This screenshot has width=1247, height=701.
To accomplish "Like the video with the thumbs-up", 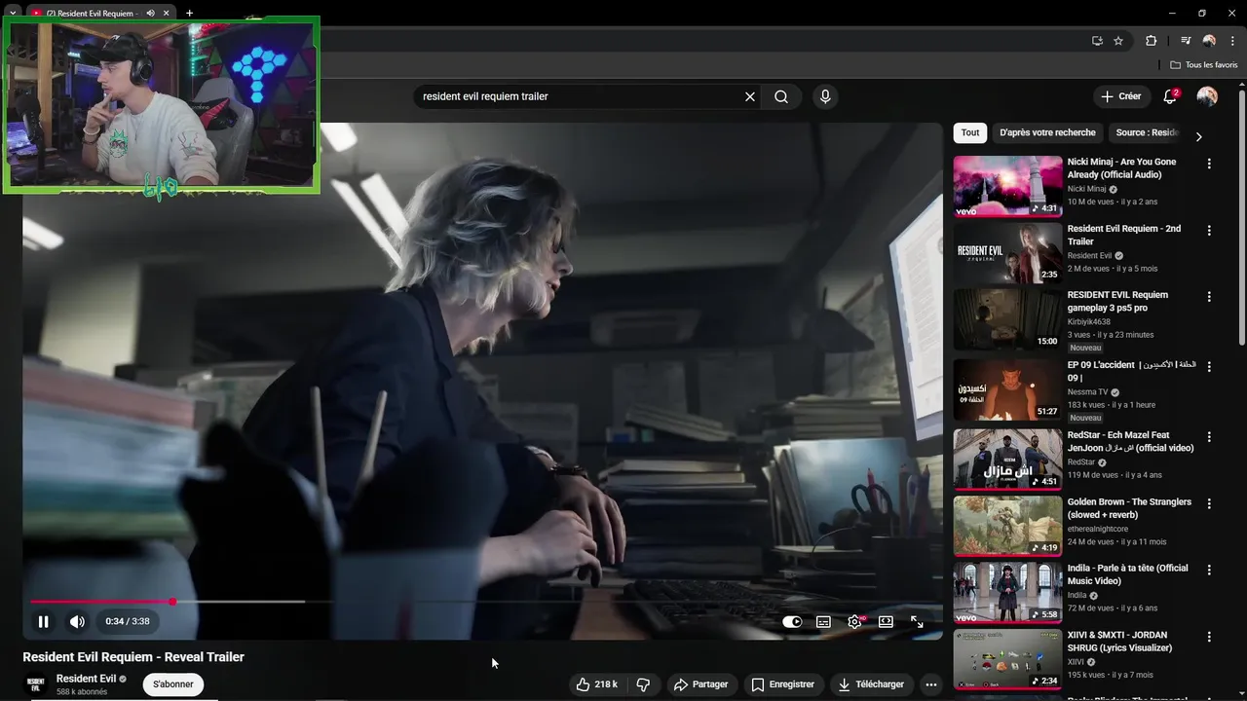I will click(x=597, y=684).
